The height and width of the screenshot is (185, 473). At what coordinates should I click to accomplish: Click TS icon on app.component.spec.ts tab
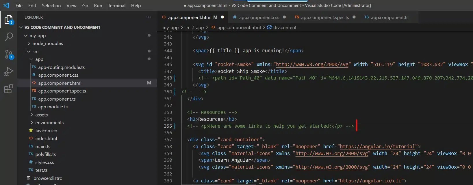pyautogui.click(x=297, y=17)
